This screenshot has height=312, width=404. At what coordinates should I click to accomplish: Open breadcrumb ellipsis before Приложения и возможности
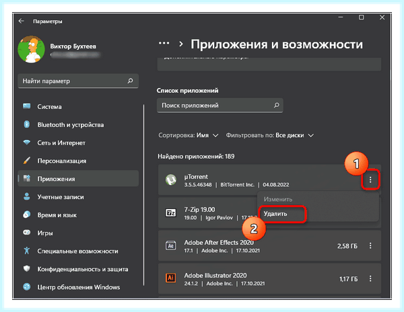click(x=164, y=44)
